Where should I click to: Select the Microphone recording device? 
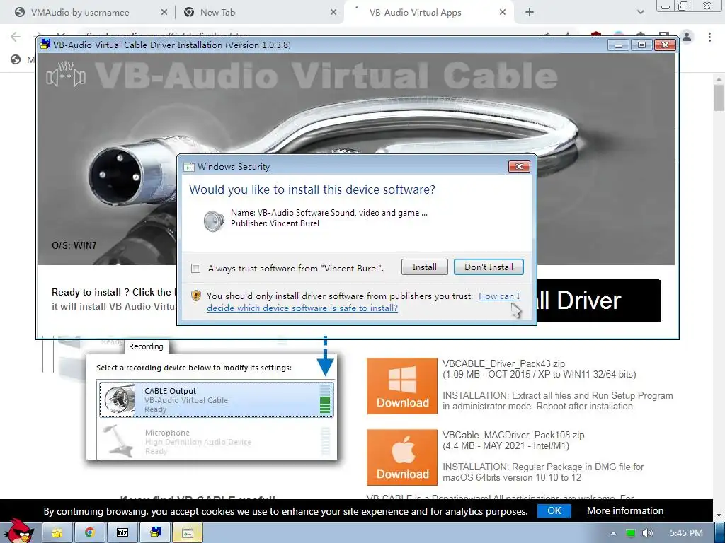[217, 442]
